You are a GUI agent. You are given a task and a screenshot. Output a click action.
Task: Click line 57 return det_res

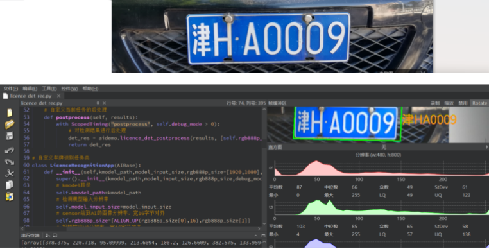point(89,145)
